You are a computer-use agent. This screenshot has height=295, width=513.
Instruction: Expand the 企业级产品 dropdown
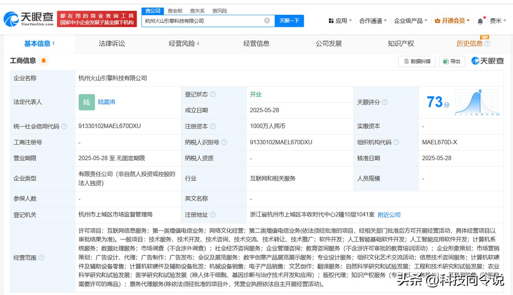(411, 21)
